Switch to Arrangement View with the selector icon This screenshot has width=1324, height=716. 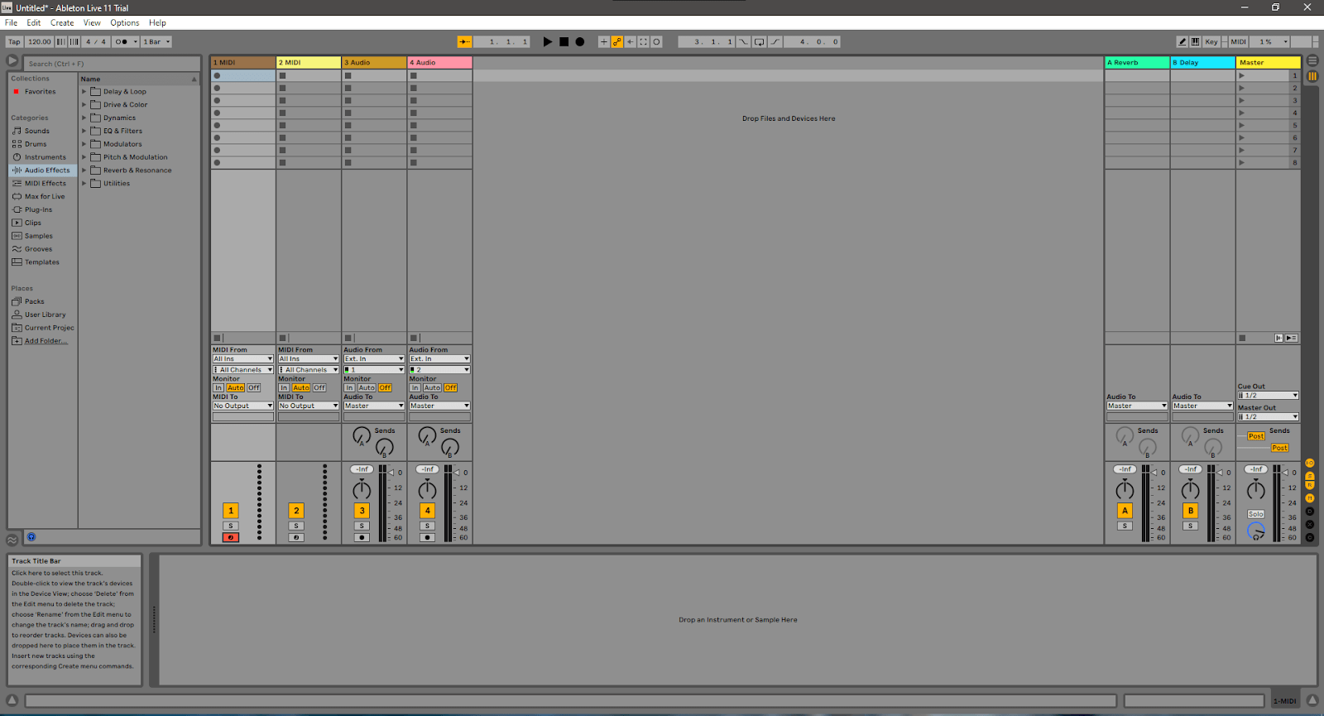coord(1312,60)
